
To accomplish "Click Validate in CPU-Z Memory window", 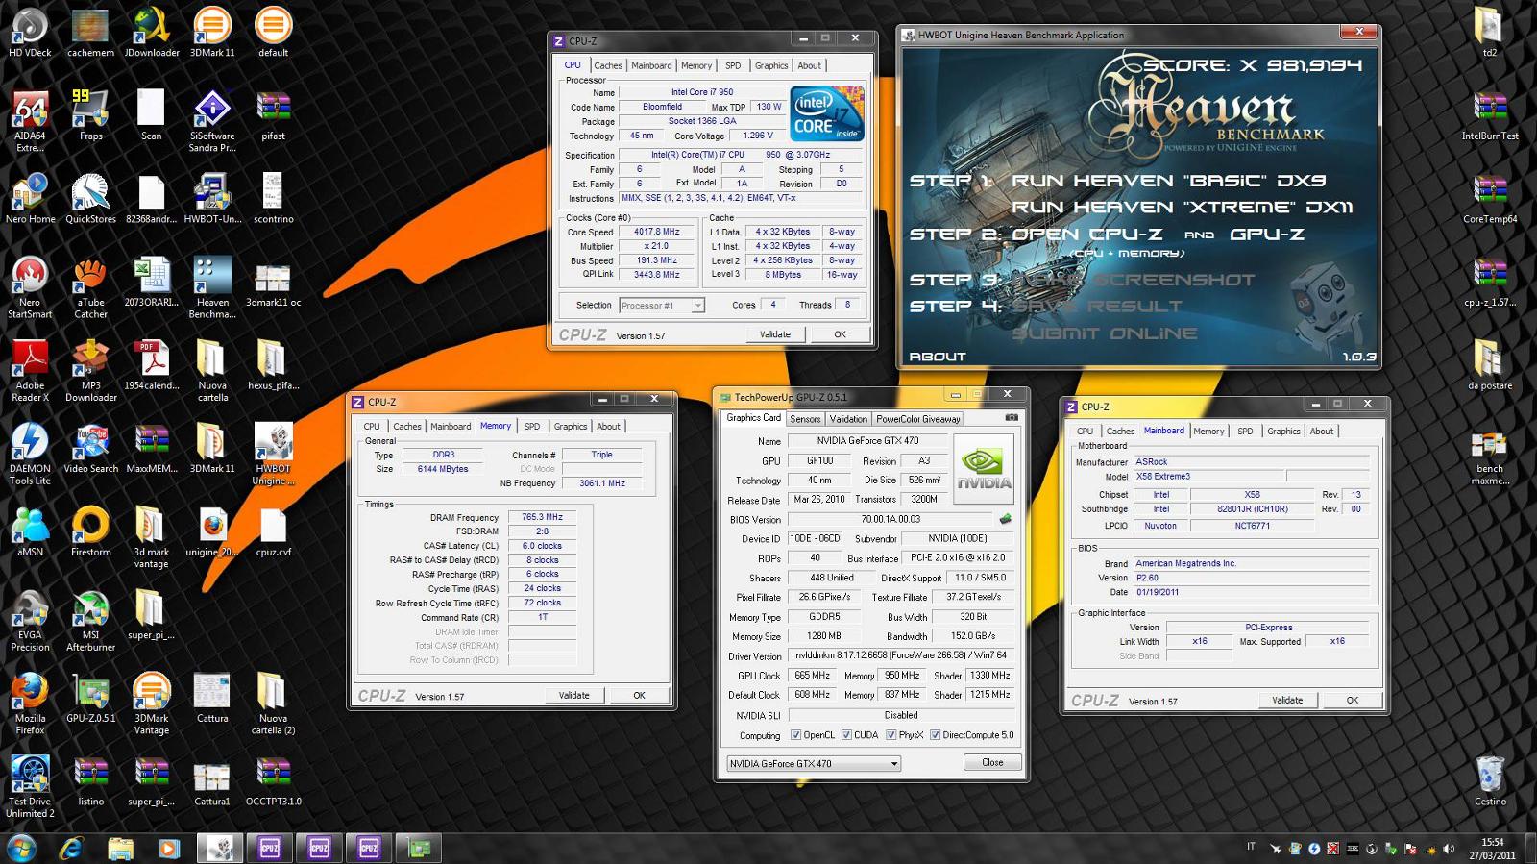I will pos(574,695).
